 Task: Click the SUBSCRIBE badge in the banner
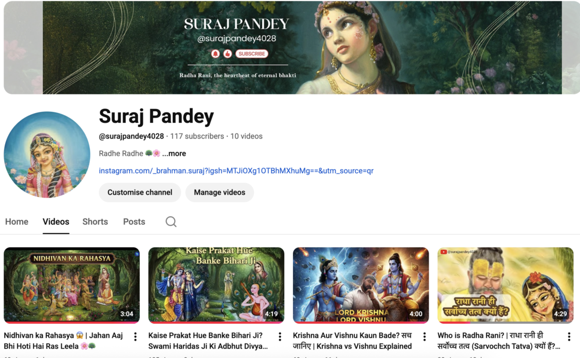(252, 54)
